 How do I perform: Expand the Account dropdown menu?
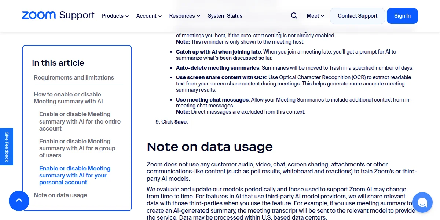149,16
